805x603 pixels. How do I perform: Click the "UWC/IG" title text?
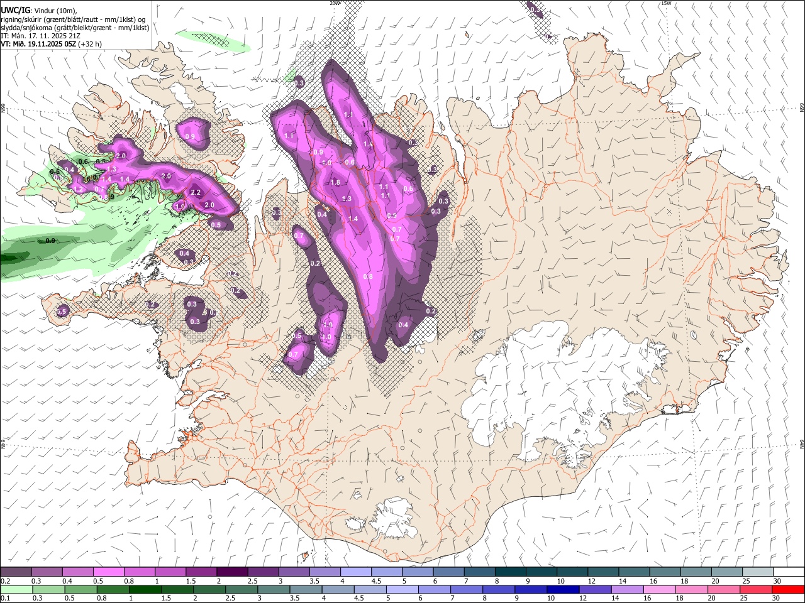(x=16, y=10)
